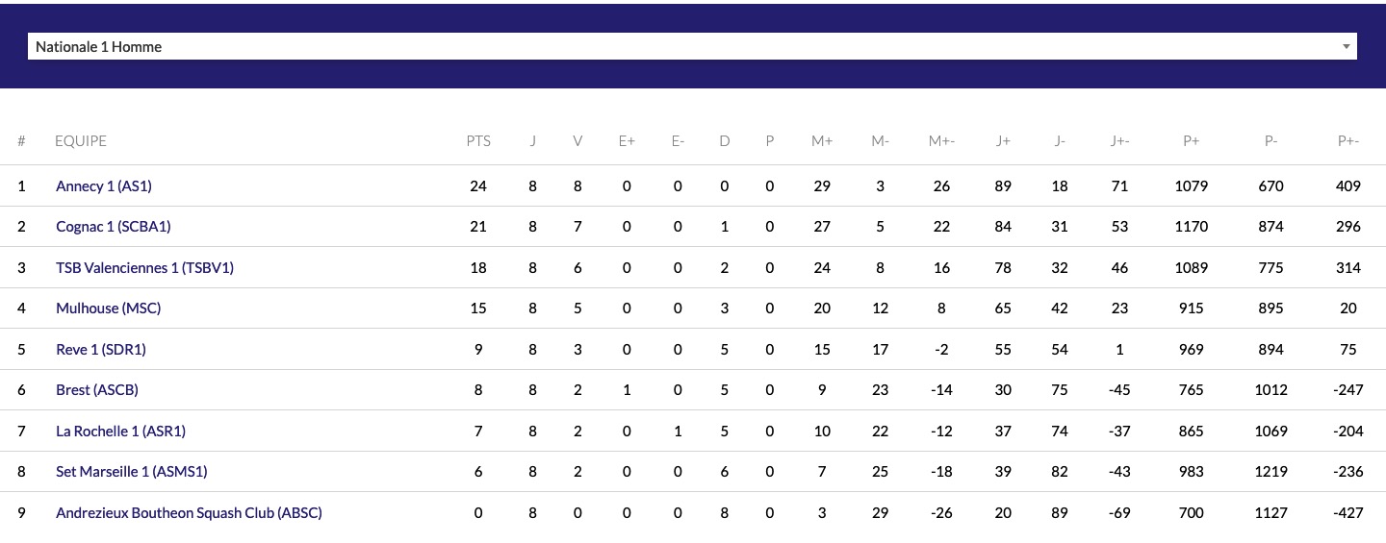The height and width of the screenshot is (543, 1386).
Task: Click the J+- column header
Action: 1119,141
